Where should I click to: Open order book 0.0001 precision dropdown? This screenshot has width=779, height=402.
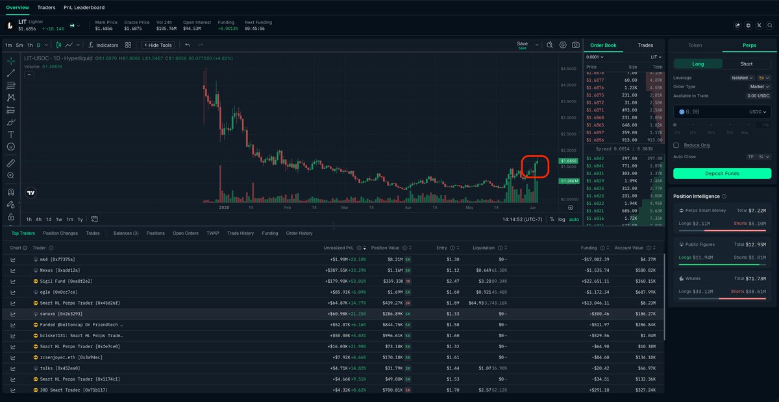[x=595, y=57]
